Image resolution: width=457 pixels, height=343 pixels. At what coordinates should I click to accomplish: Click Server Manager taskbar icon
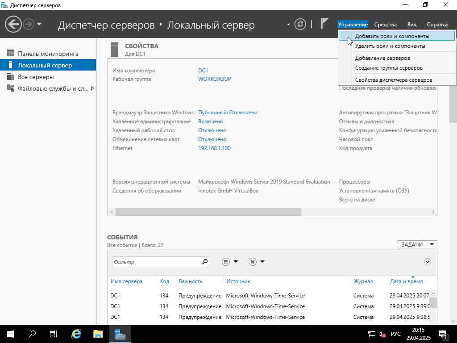pos(120,334)
